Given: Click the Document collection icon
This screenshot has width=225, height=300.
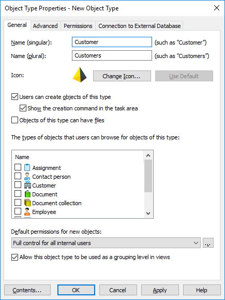Looking at the screenshot, I should pos(27,203).
